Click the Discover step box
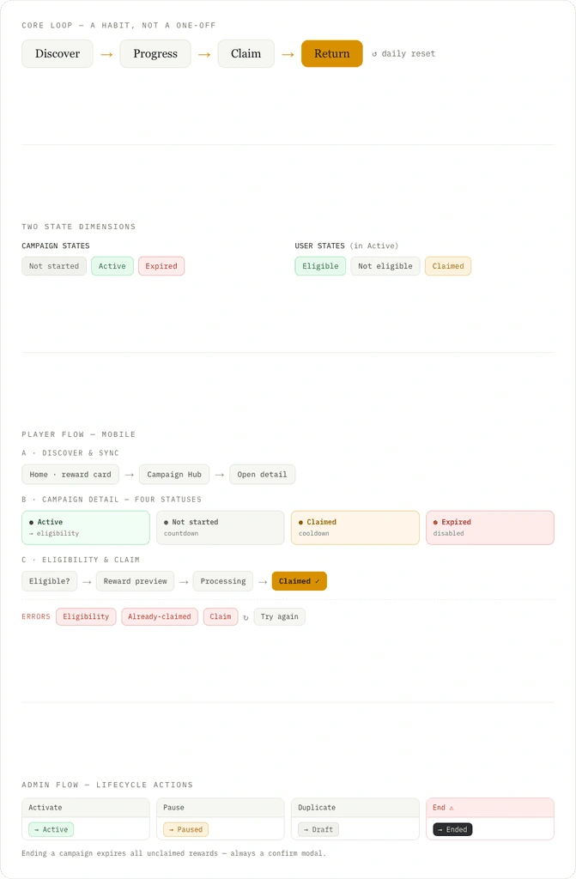 tap(58, 54)
